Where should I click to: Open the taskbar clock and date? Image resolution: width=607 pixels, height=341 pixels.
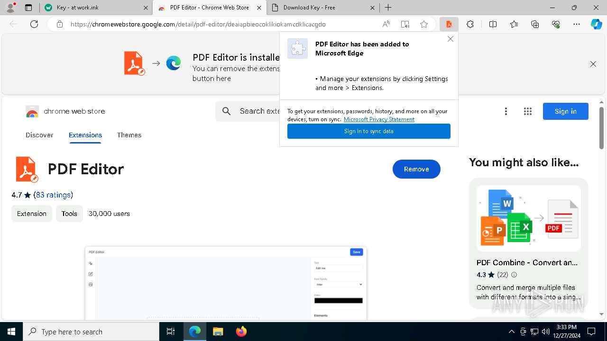coord(566,332)
